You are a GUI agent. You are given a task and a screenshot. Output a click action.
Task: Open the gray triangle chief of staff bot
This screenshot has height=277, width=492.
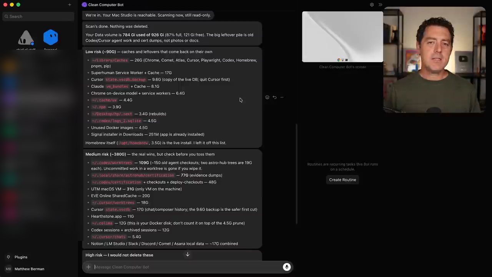(x=26, y=38)
